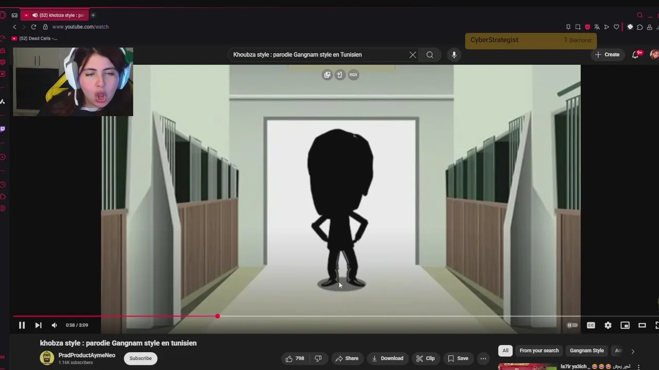
Task: Go back to the previous page
Action: point(14,27)
